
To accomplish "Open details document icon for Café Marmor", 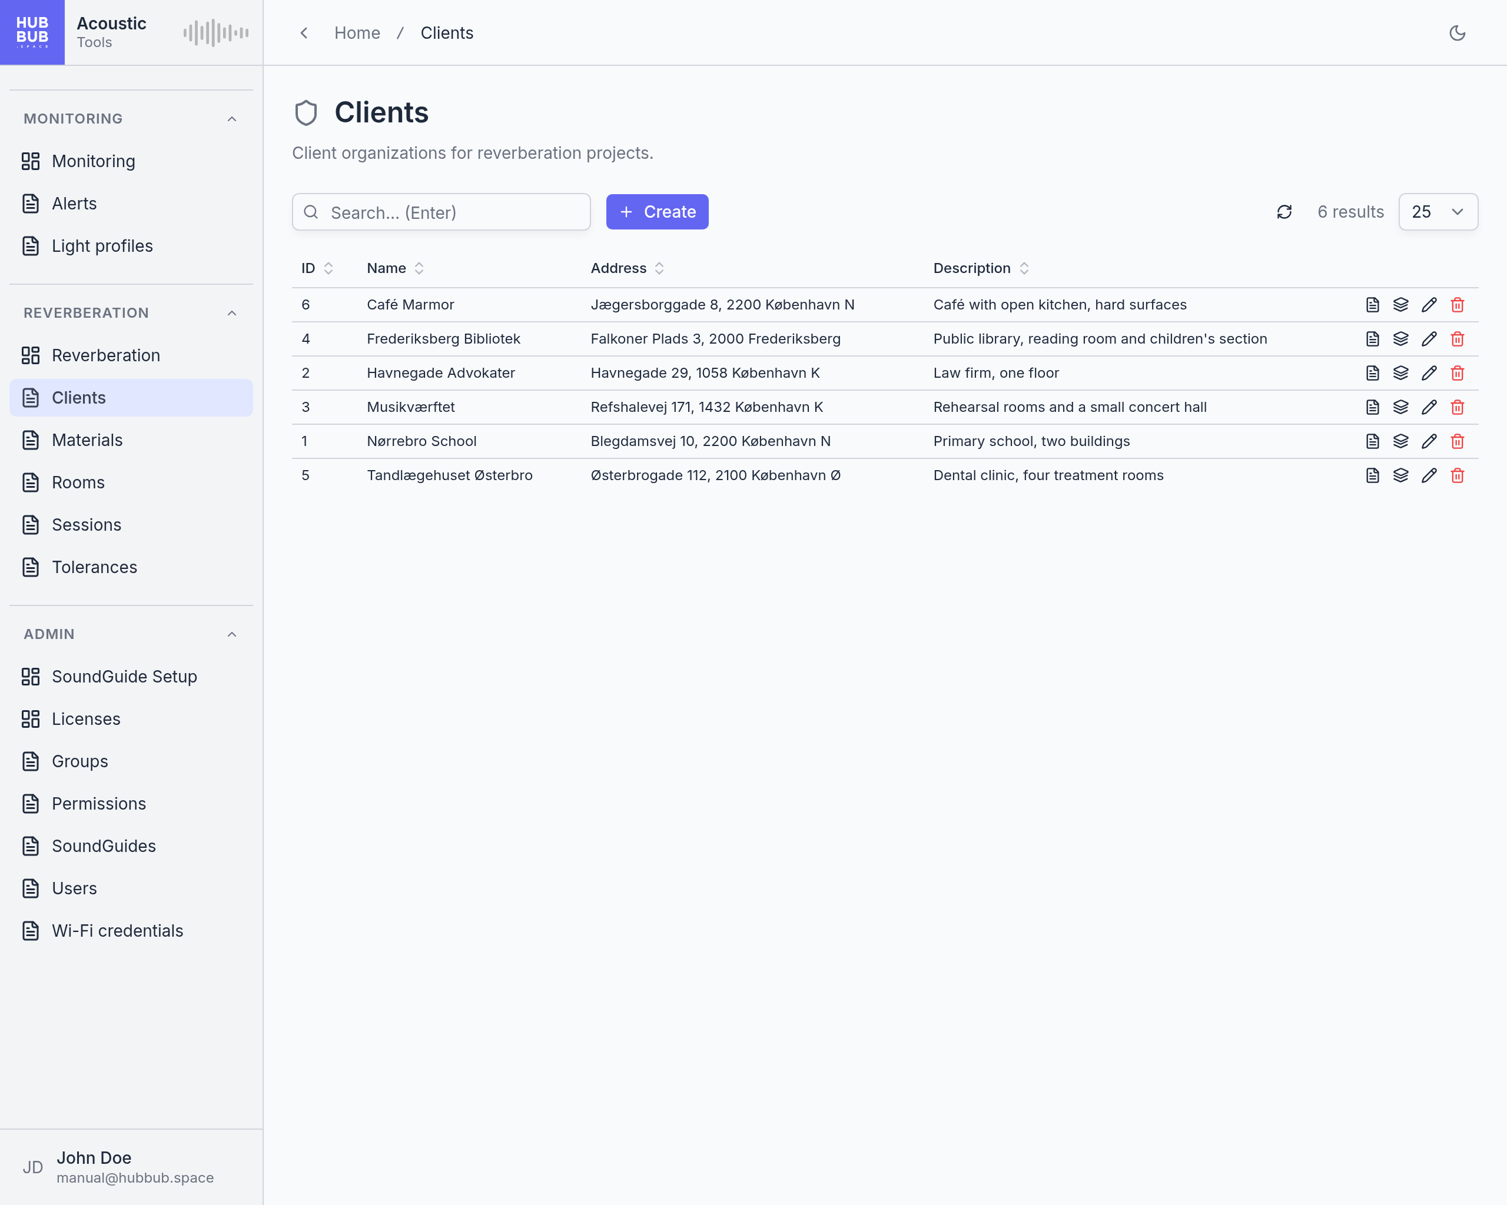I will [1373, 305].
